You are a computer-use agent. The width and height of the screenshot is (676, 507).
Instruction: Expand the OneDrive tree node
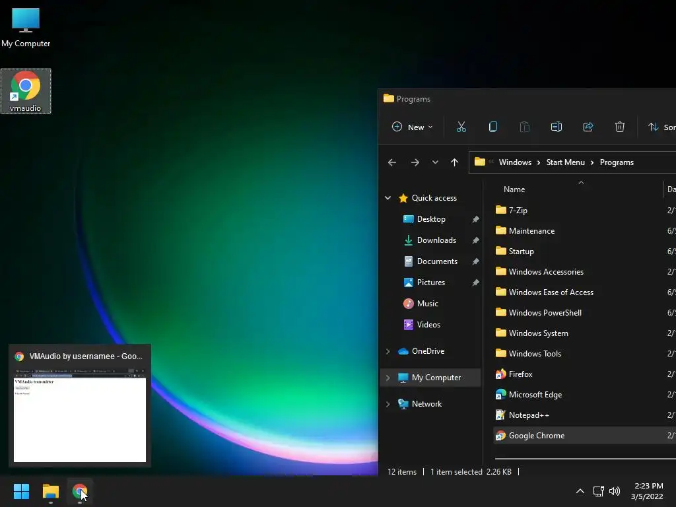click(x=388, y=351)
